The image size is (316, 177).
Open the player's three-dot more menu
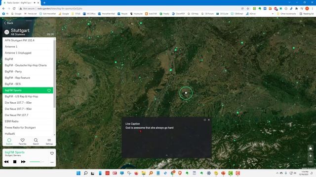click(52, 162)
